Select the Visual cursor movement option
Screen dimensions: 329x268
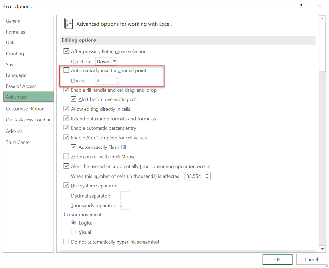[x=73, y=232]
